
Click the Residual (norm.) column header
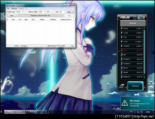(66, 20)
